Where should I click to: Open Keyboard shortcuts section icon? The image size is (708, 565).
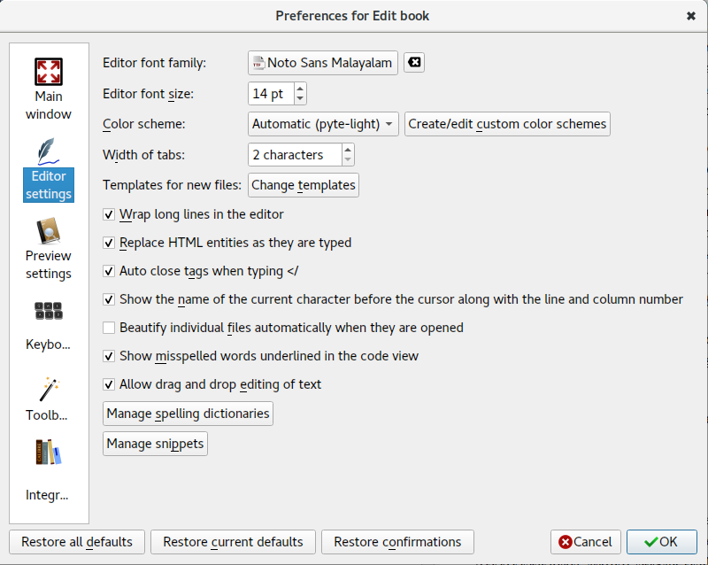point(49,311)
